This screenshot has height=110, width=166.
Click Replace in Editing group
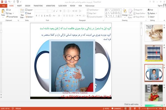pos(152,13)
